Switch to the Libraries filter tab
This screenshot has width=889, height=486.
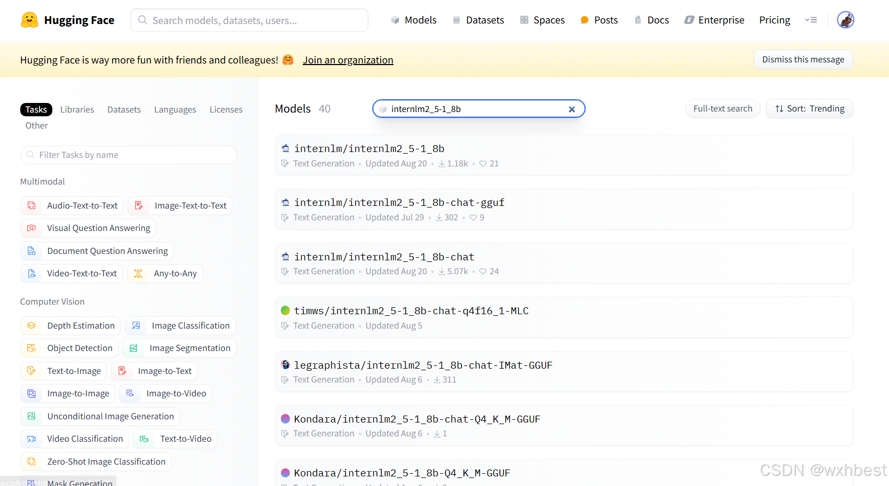coord(77,109)
